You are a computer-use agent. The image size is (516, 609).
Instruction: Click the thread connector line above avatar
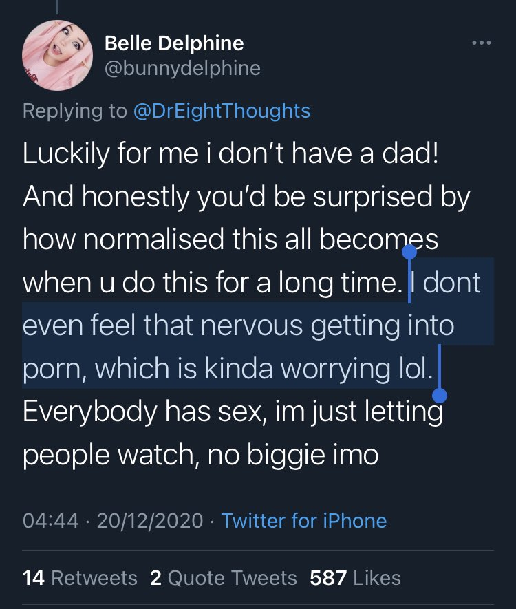[58, 7]
